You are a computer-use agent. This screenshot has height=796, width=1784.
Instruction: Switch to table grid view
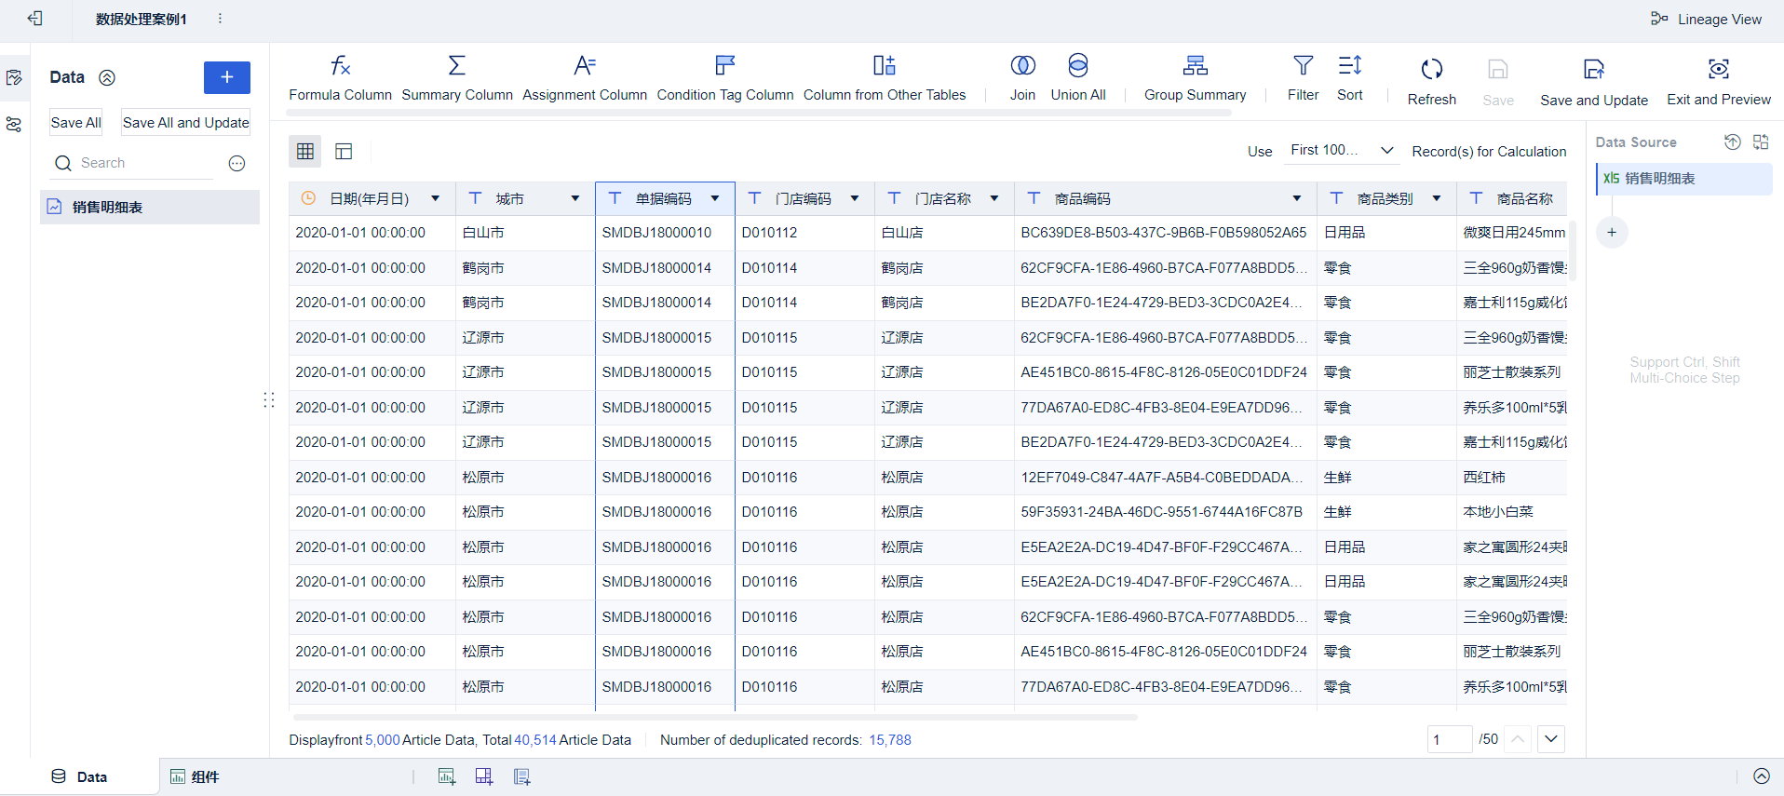(305, 151)
